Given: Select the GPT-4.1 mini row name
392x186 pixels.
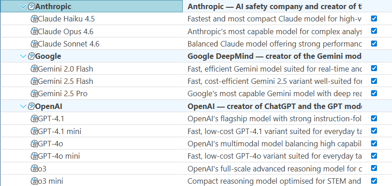Looking at the screenshot, I should tap(60, 131).
